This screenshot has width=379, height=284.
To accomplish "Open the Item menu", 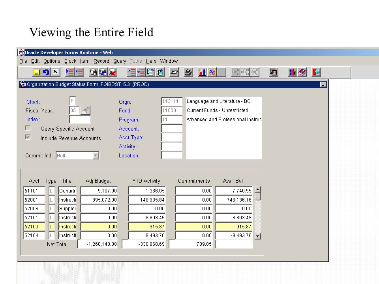I will tap(85, 61).
